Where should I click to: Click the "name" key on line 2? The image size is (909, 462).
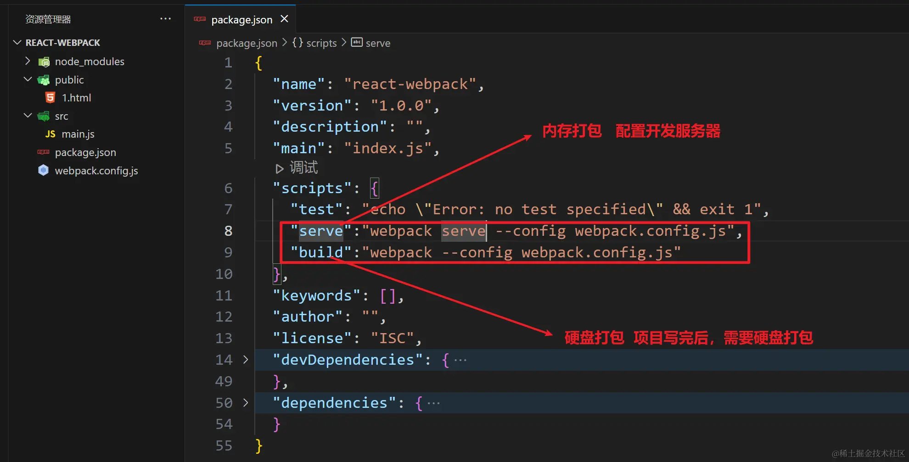[299, 84]
